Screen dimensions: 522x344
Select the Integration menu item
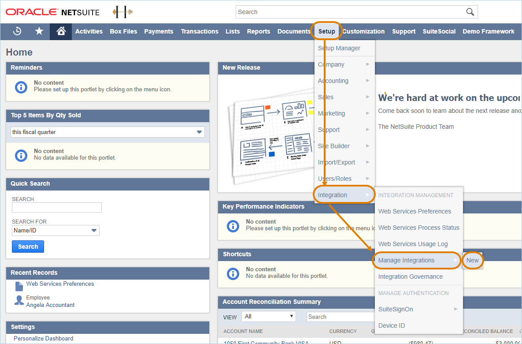point(344,195)
